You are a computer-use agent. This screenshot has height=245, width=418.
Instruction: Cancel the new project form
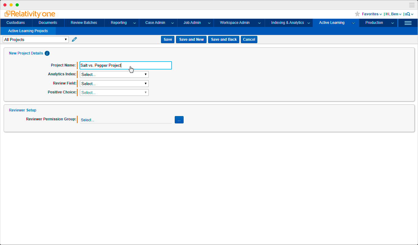coord(249,40)
